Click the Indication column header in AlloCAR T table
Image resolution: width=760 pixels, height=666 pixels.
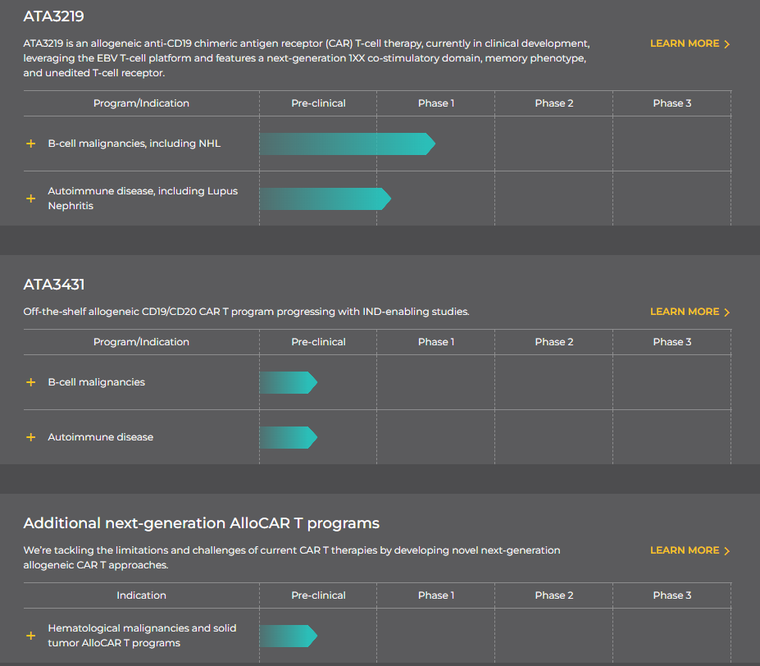[141, 595]
